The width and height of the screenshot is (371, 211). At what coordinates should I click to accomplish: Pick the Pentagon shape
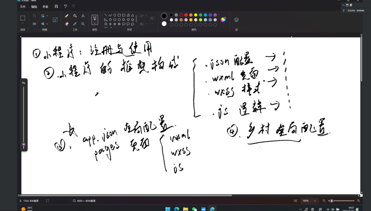(x=115, y=20)
